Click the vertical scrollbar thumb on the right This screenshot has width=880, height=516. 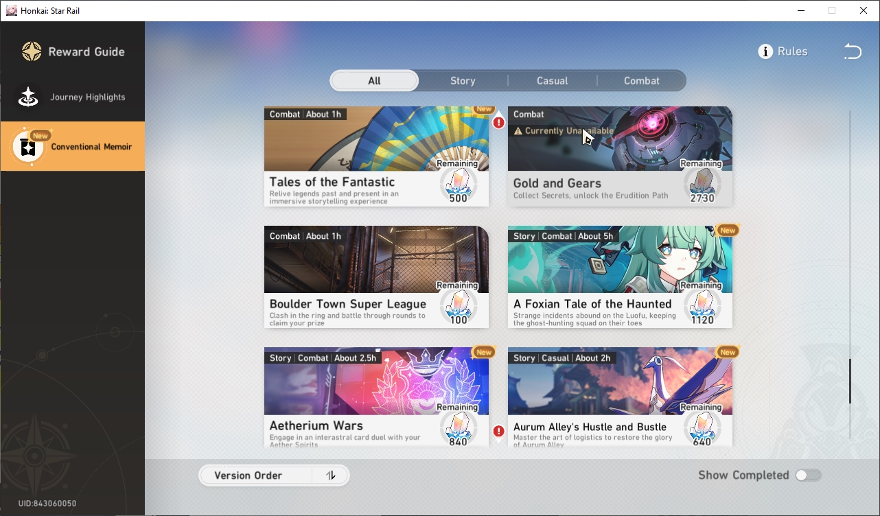coord(850,381)
